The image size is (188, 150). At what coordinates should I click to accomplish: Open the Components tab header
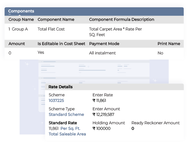[21, 11]
